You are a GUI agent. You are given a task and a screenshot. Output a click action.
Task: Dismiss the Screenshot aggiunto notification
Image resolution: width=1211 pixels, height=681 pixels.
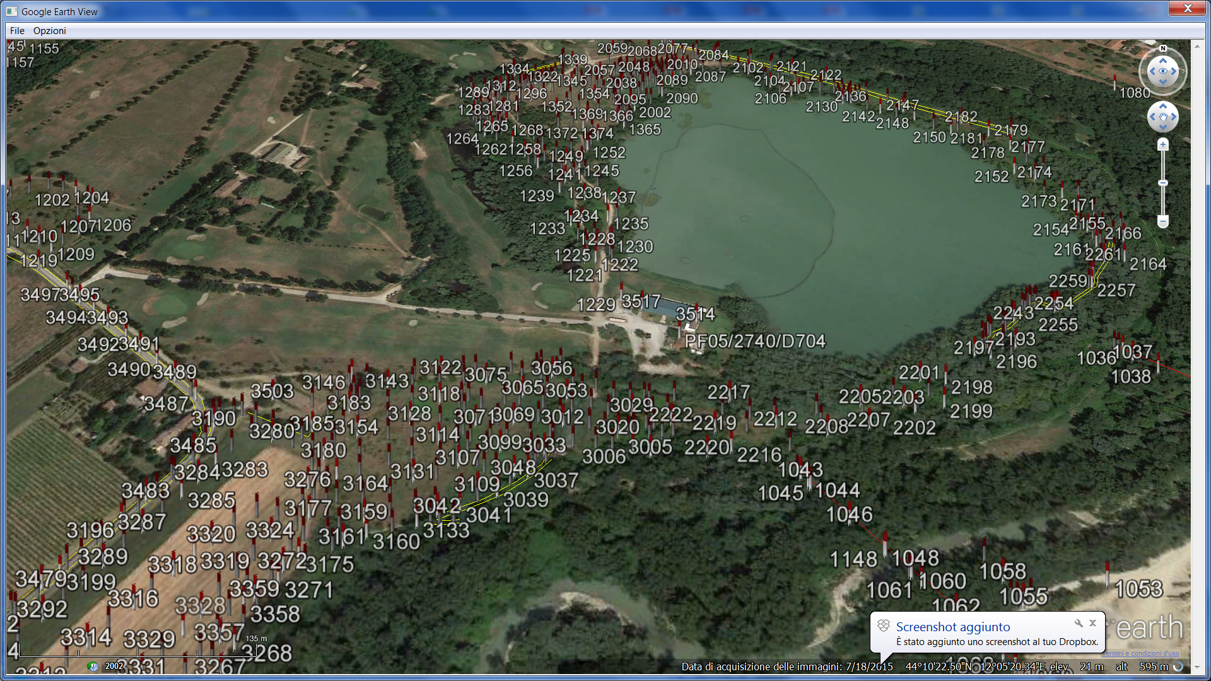tap(1093, 623)
